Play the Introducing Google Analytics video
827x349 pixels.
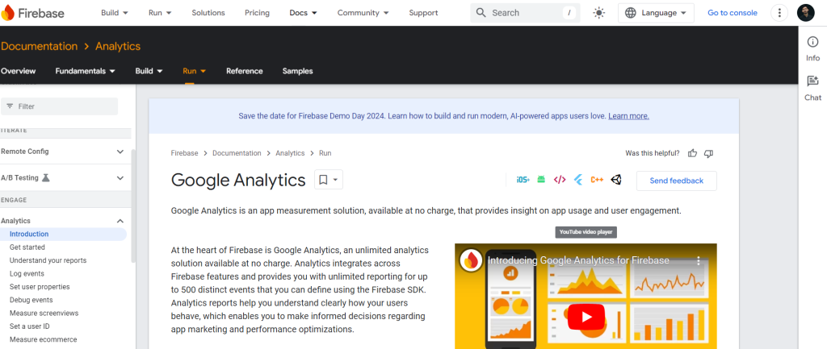click(x=586, y=316)
